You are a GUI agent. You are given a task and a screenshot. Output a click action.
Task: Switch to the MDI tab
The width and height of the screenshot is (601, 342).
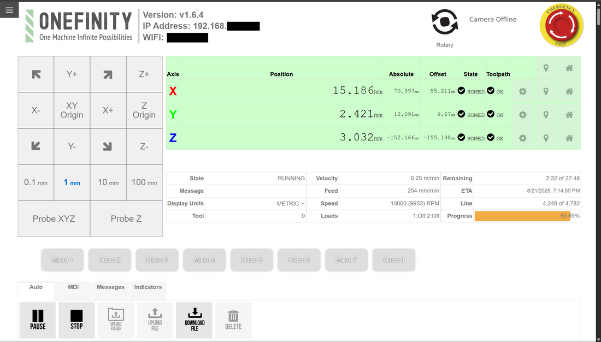point(73,287)
